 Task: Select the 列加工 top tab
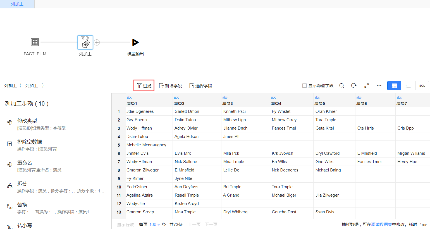click(17, 4)
